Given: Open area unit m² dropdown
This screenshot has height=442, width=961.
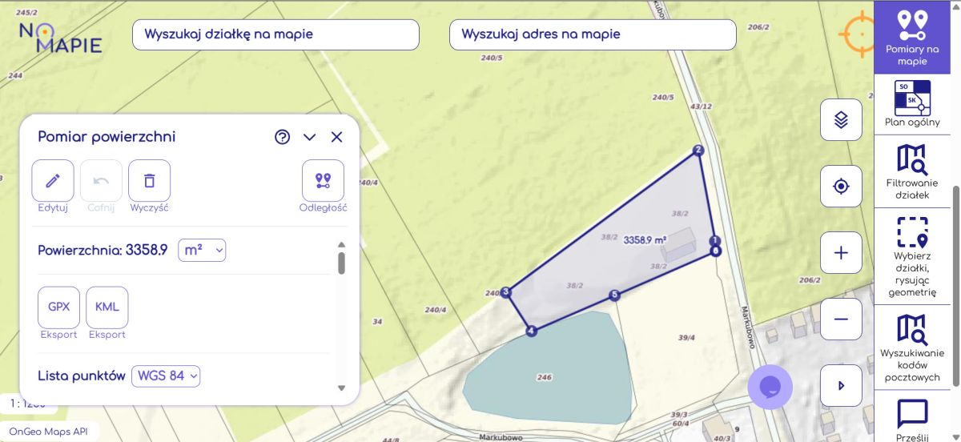Looking at the screenshot, I should 202,250.
